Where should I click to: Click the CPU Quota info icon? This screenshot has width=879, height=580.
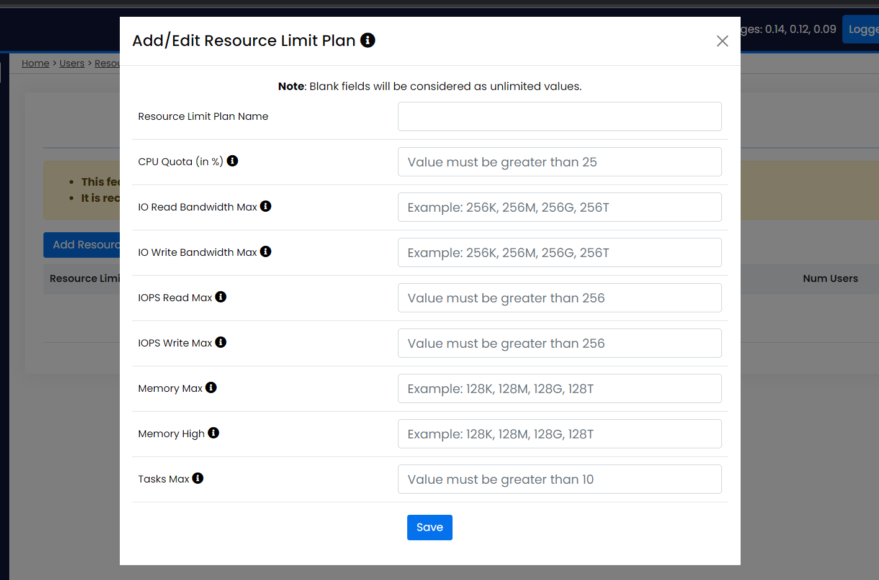232,161
